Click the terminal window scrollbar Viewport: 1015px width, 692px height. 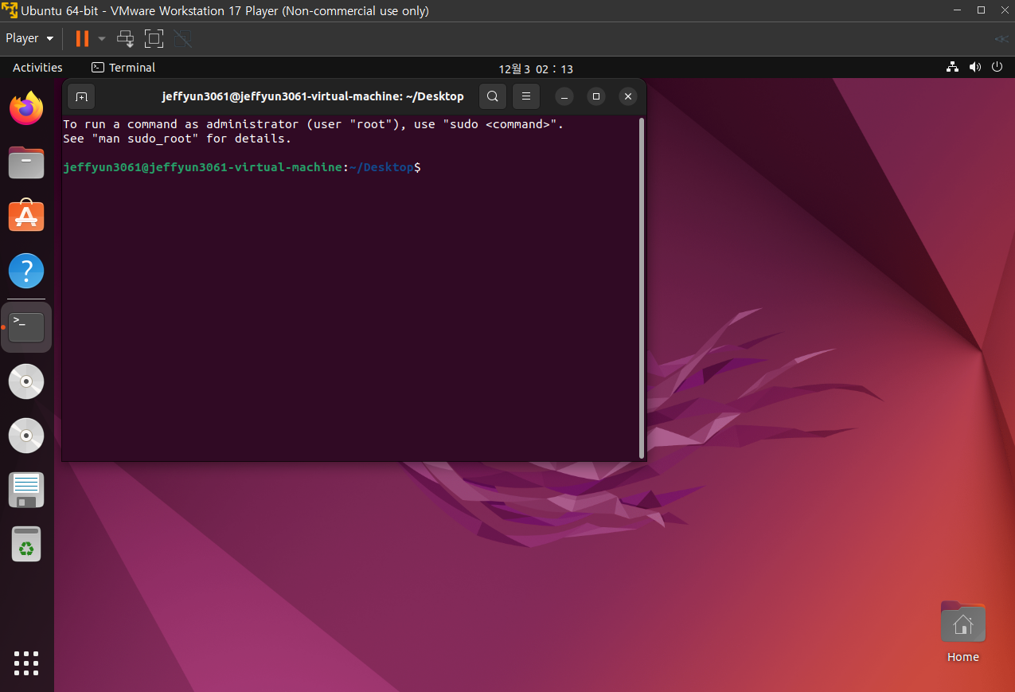pos(642,288)
